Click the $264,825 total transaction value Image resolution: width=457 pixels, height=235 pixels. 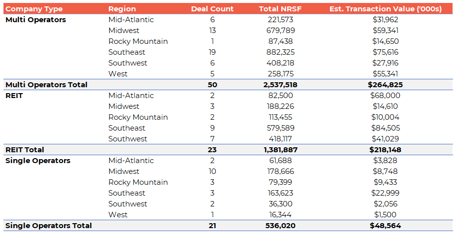[385, 85]
